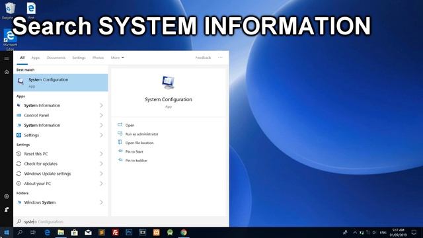This screenshot has width=423, height=238.
Task: Open Task View from the taskbar
Action: (33, 232)
